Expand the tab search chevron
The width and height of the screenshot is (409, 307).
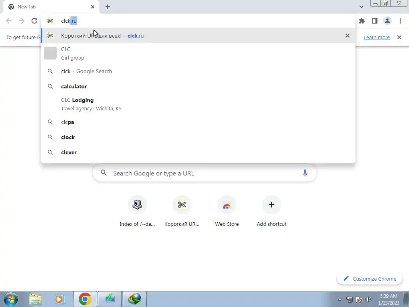click(361, 7)
